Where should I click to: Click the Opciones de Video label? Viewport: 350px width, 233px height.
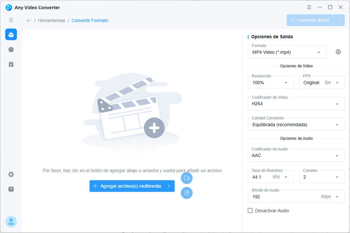tap(296, 66)
